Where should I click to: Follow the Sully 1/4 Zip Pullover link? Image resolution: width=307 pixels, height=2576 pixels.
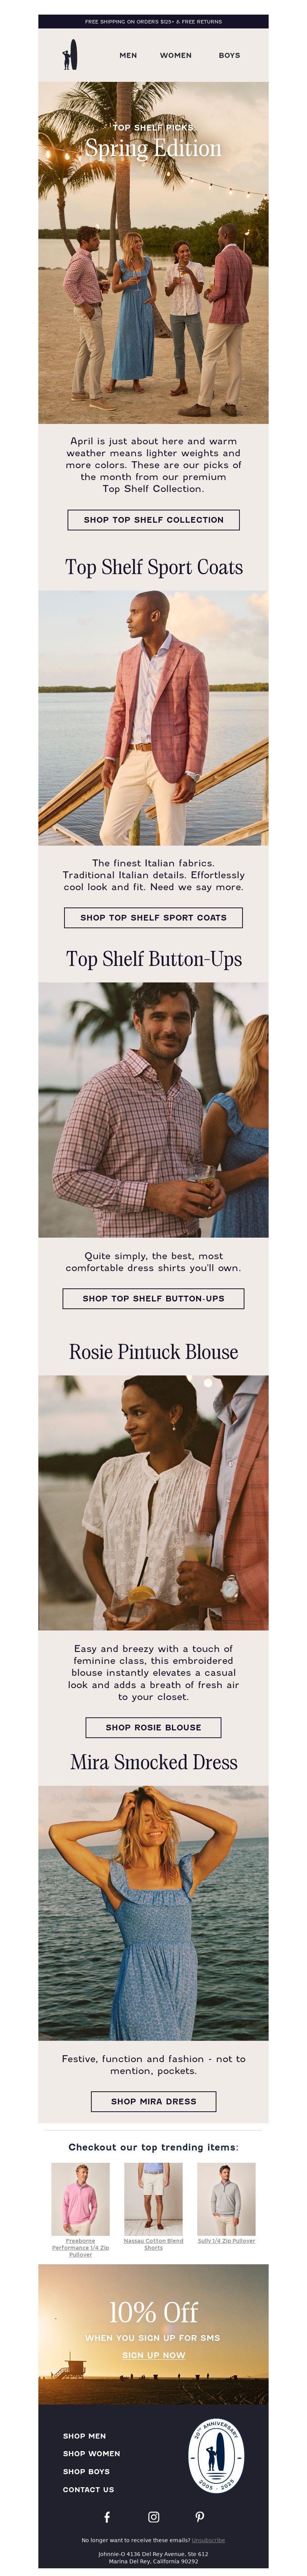point(226,2241)
